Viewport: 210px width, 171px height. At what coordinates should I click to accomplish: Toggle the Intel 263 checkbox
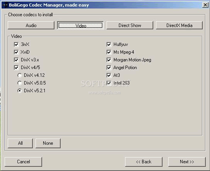click(109, 83)
